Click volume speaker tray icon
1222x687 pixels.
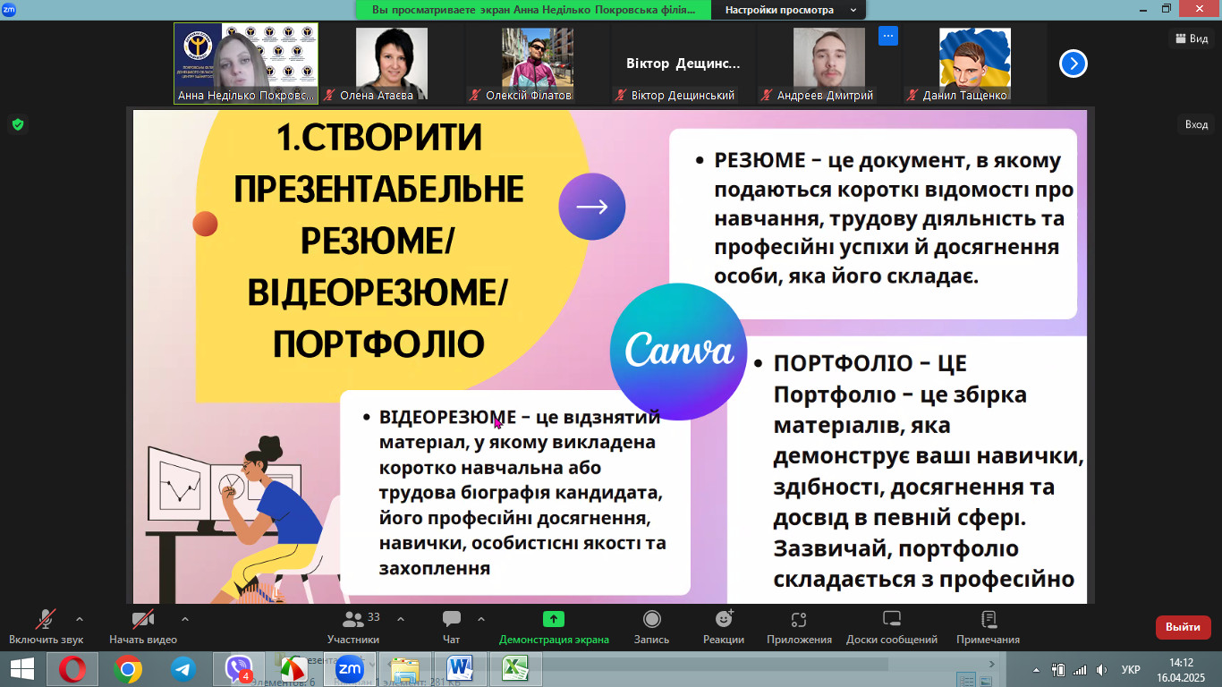point(1101,669)
